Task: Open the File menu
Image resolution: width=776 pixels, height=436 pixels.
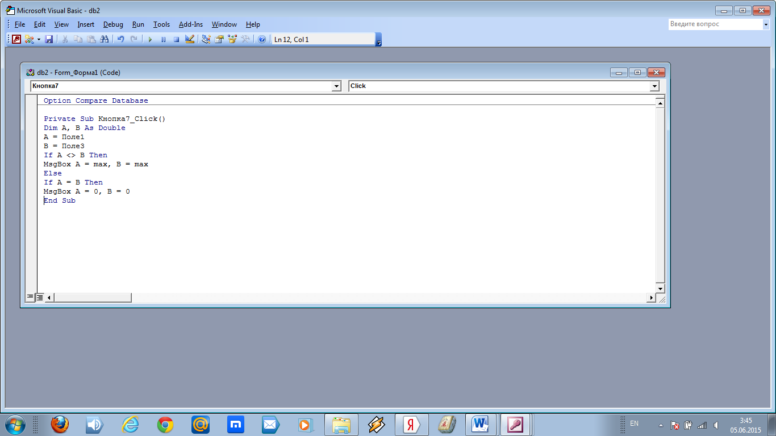Action: tap(20, 24)
